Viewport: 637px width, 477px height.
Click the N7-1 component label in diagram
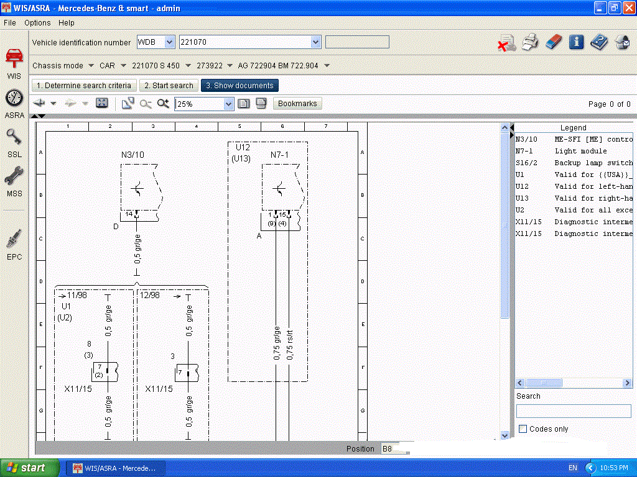coord(279,155)
